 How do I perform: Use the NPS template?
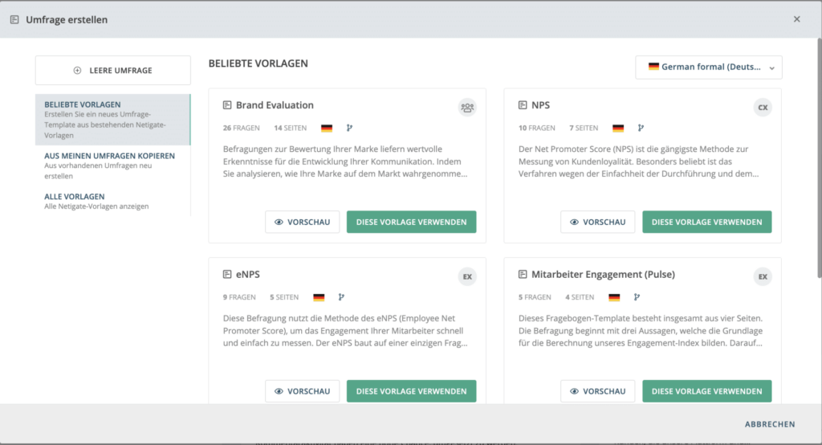706,222
